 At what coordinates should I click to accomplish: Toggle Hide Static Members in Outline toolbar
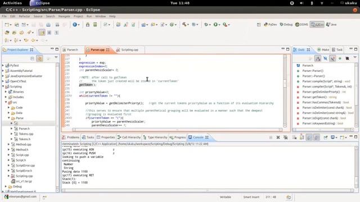pos(332,58)
